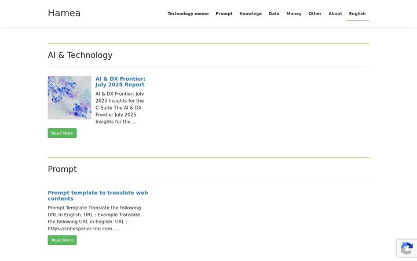This screenshot has width=417, height=261.
Task: Open the Data menu item
Action: (274, 13)
